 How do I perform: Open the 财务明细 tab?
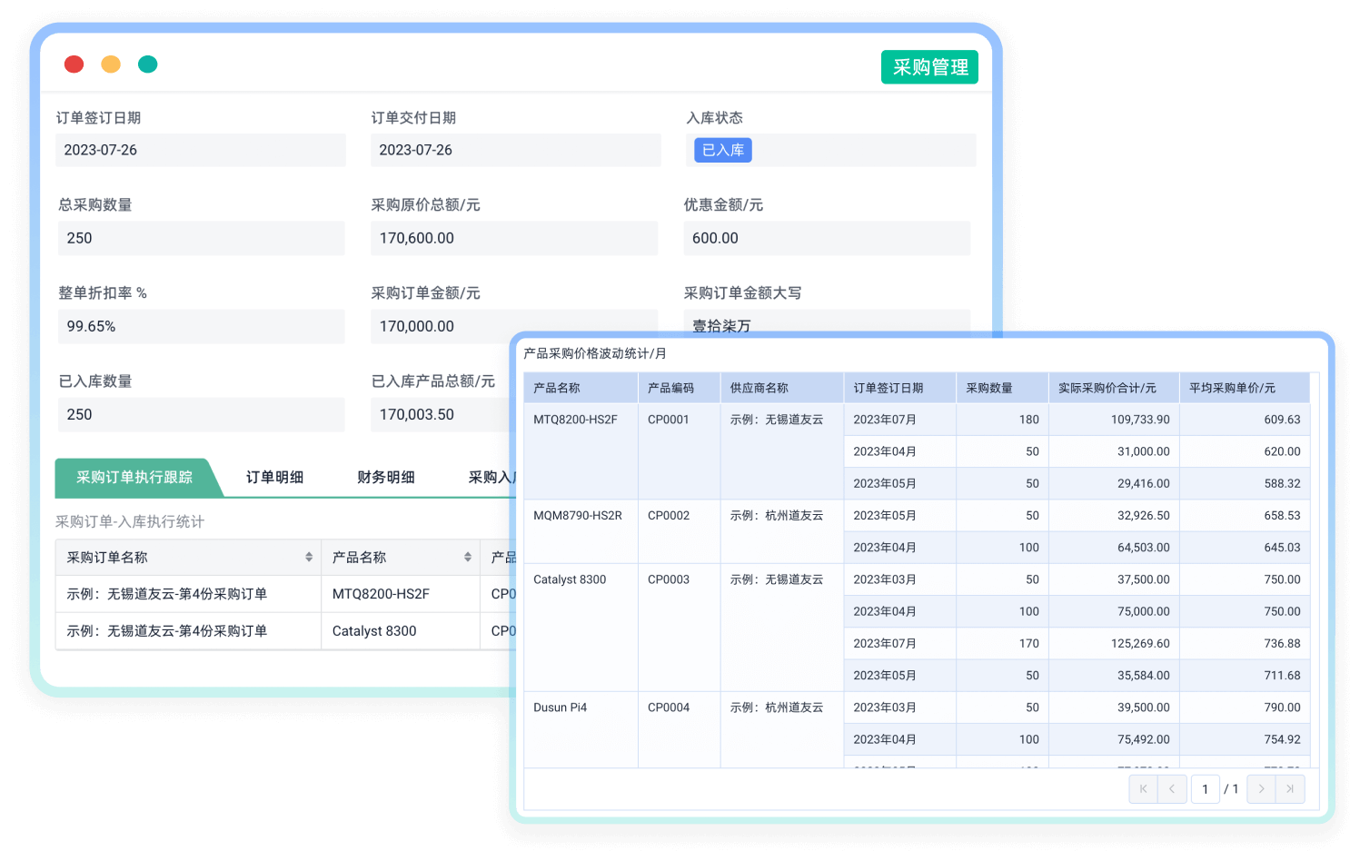click(x=386, y=478)
